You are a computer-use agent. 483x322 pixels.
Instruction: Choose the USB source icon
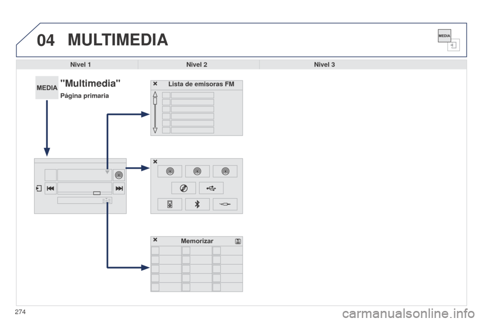[x=211, y=188]
